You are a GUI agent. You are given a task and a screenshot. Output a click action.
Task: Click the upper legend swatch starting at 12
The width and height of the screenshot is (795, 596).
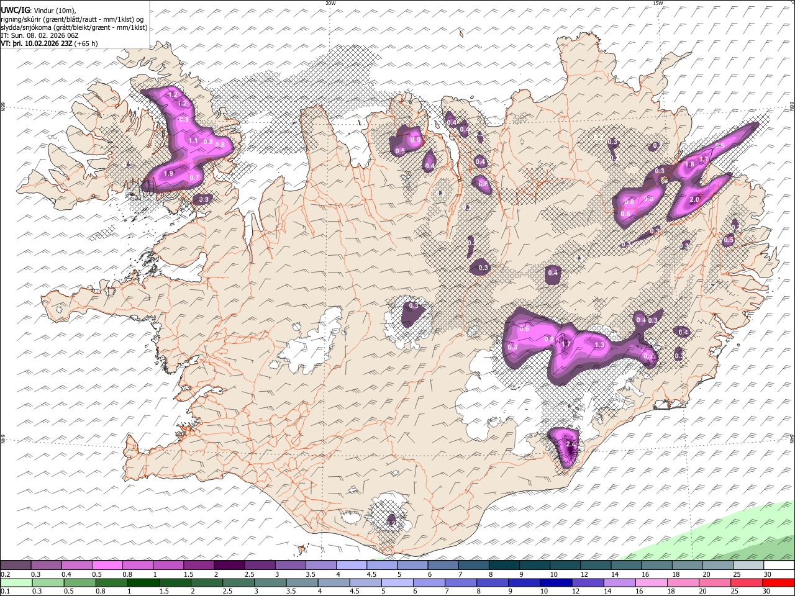pos(594,565)
